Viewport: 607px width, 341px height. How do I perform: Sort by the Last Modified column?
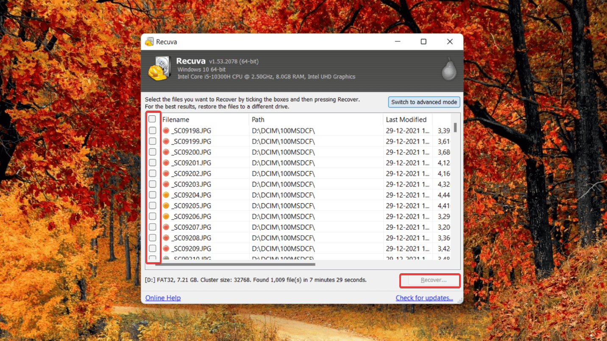coord(407,119)
